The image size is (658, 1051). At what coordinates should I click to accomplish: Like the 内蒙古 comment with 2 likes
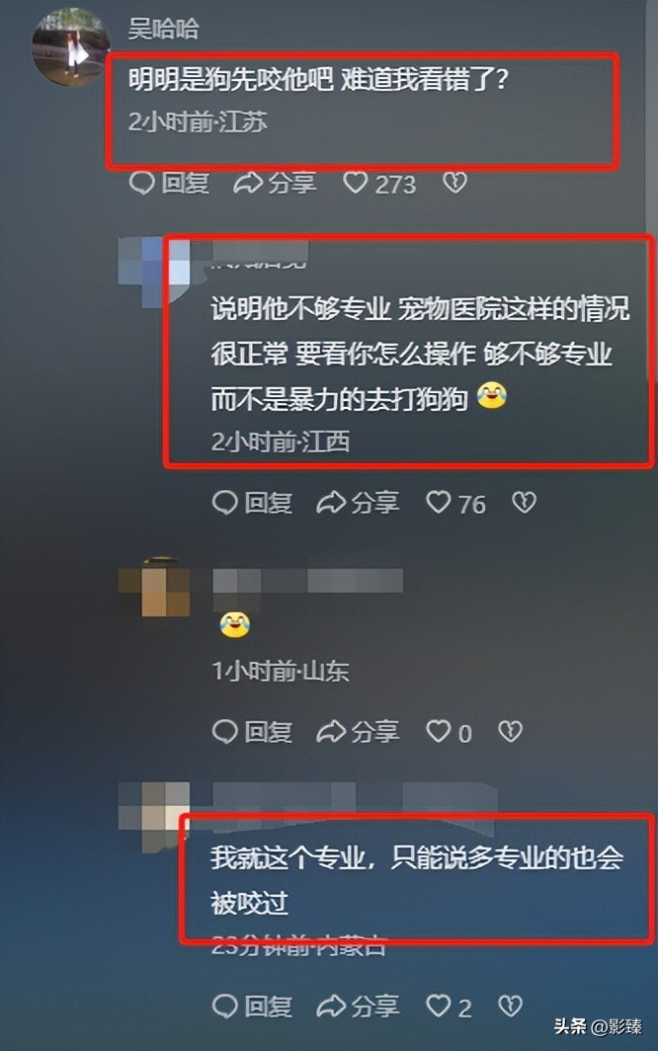pyautogui.click(x=450, y=1007)
